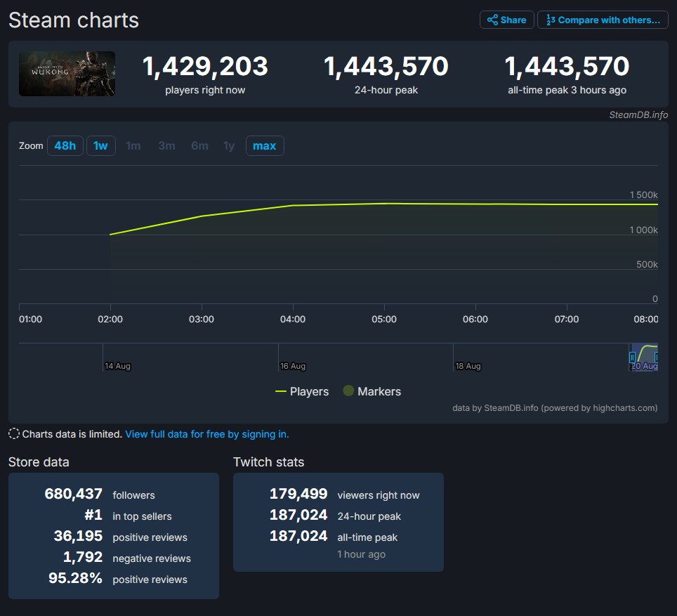Open Compare with others

coord(603,20)
